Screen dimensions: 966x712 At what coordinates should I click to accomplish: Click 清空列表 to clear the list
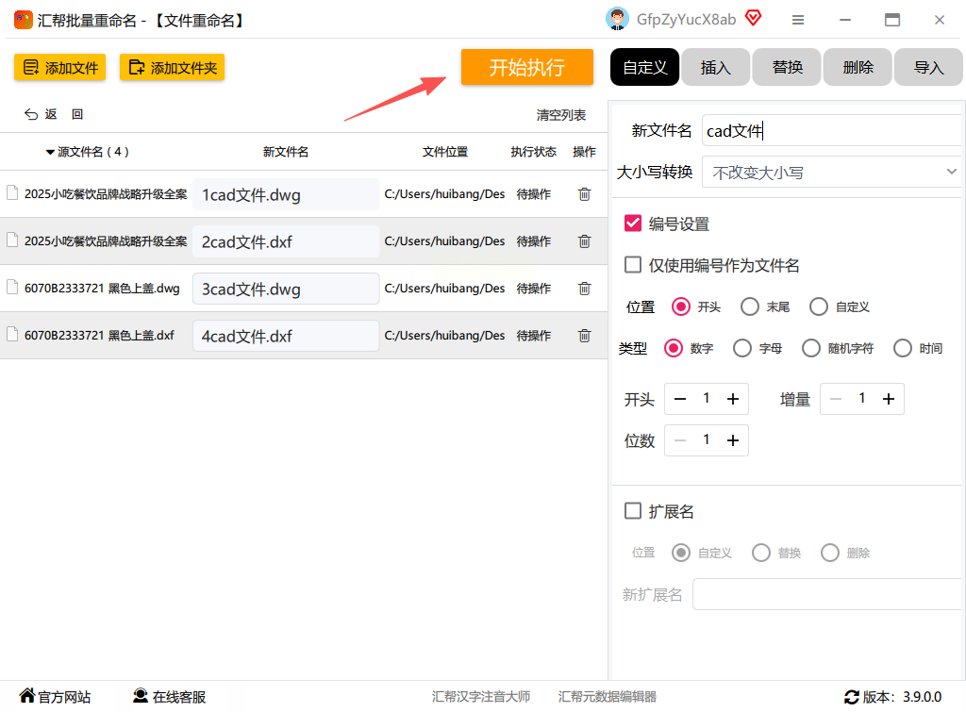(x=560, y=115)
